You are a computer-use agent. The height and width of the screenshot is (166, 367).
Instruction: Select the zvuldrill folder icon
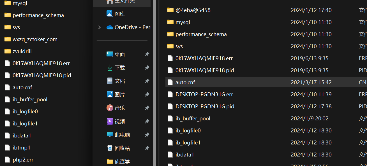tap(8, 51)
